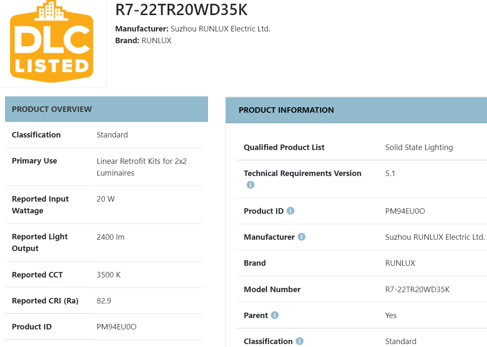Image resolution: width=487 pixels, height=347 pixels.
Task: Click the 3500 K reported CCT value
Action: 108,275
